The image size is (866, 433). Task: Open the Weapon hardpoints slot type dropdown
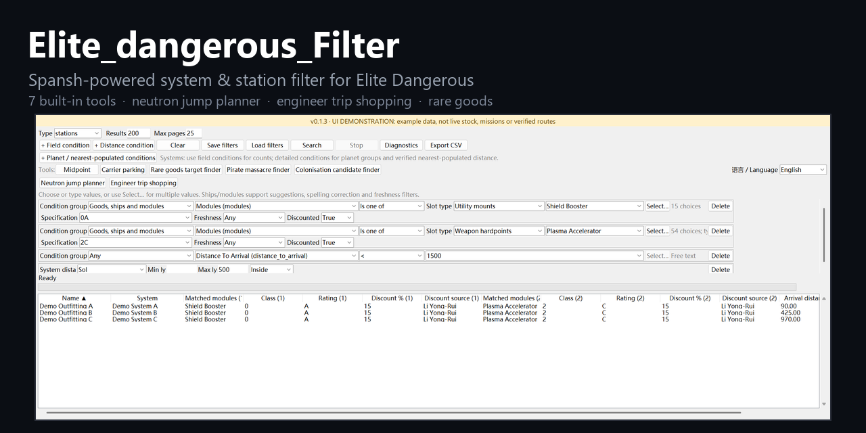499,231
